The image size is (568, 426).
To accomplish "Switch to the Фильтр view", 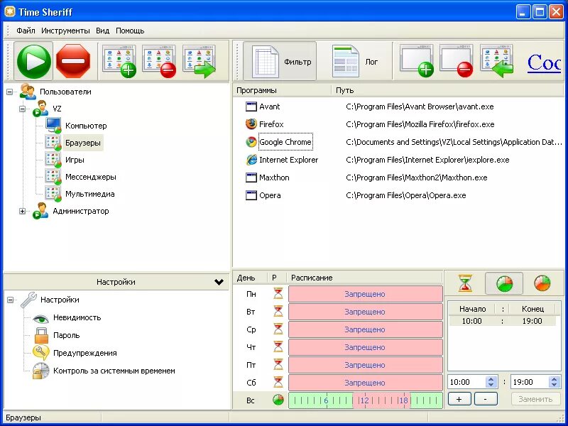I will (280, 62).
